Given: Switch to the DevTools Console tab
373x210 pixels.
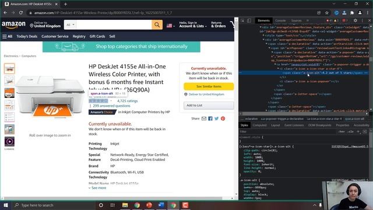Looking at the screenshot, I should [280, 21].
